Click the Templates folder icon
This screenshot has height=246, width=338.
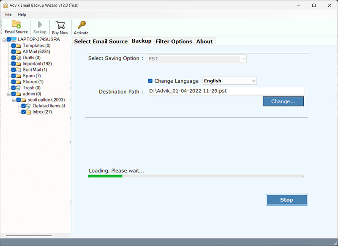[x=18, y=46]
